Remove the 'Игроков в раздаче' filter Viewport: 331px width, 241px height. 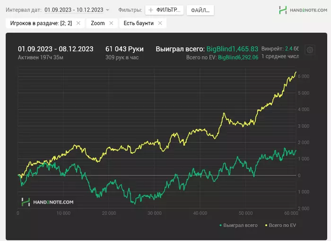[x=78, y=23]
